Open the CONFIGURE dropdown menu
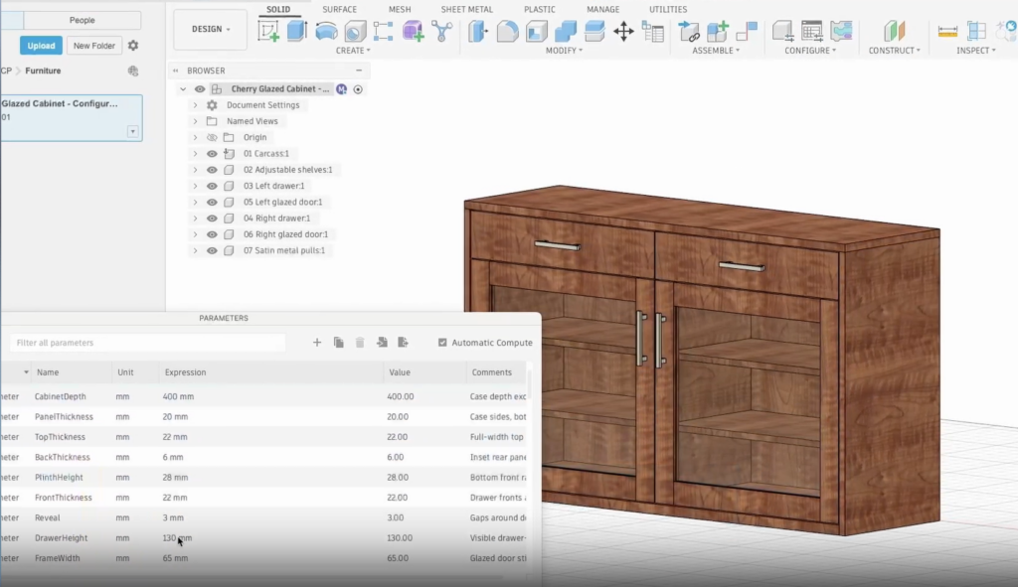 [x=809, y=51]
